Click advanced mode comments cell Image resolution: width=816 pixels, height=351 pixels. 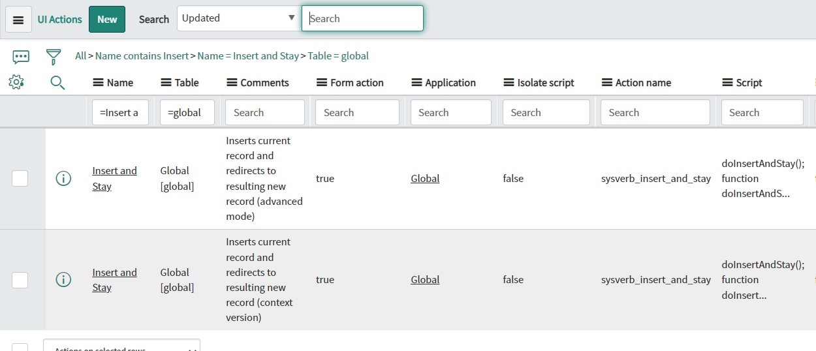click(x=264, y=178)
